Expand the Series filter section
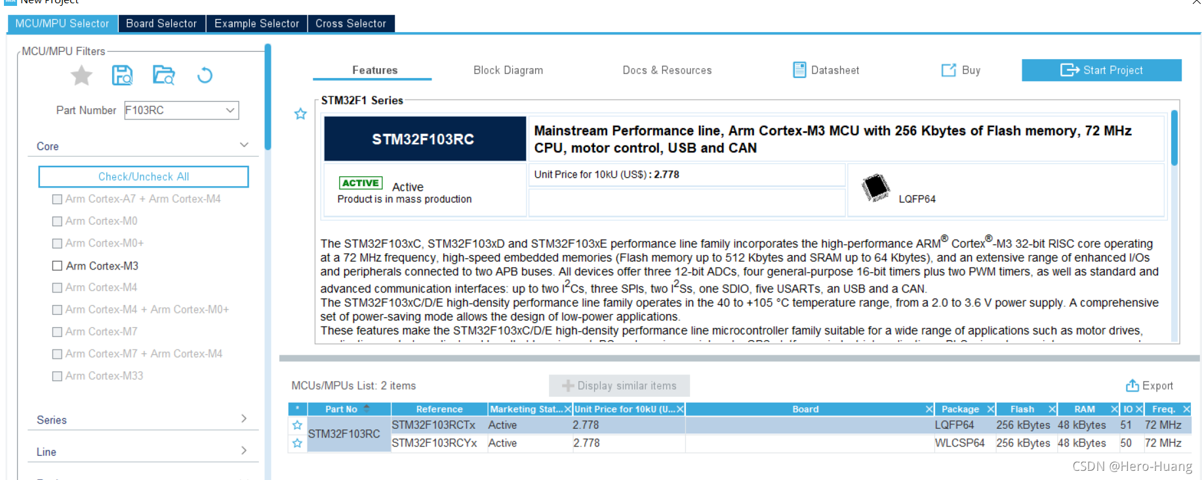 (x=244, y=418)
